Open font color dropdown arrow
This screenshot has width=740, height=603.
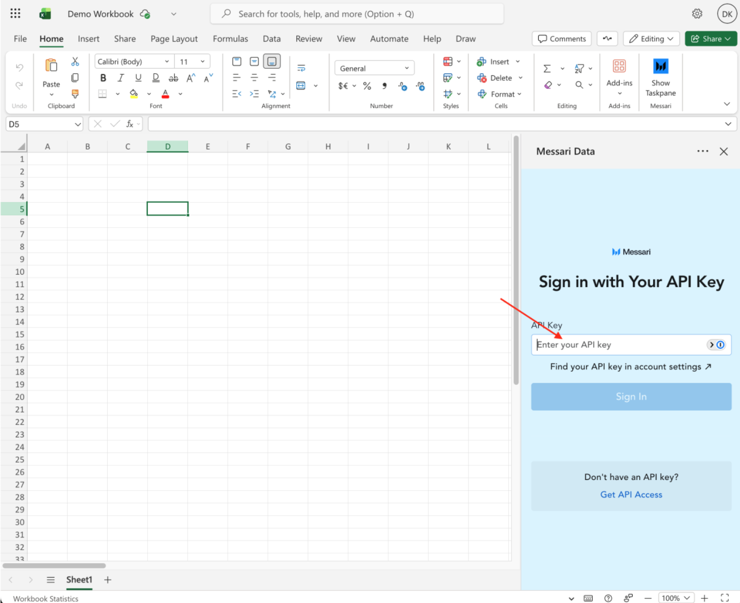point(180,94)
